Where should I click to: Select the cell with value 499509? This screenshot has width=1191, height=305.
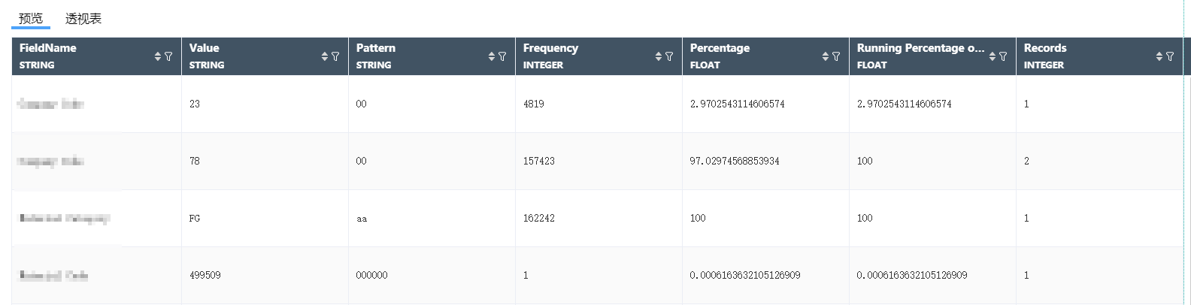[205, 276]
